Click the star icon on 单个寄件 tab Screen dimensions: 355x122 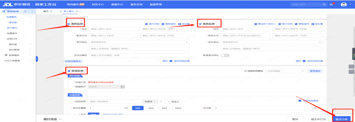click(x=61, y=11)
